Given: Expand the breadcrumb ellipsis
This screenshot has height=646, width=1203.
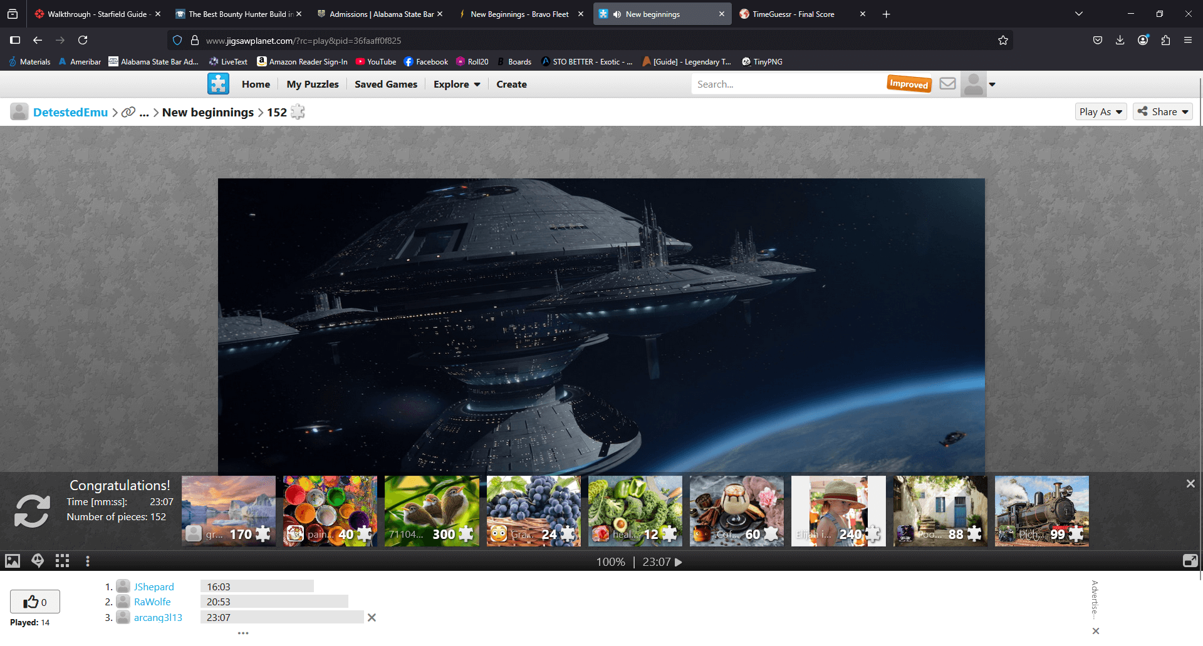Looking at the screenshot, I should click(144, 113).
